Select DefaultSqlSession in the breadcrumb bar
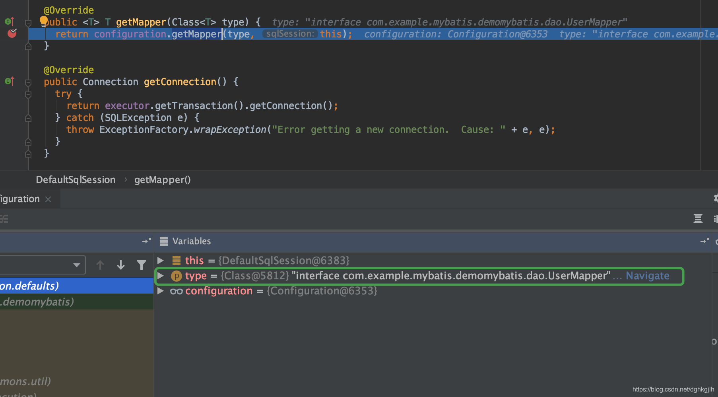The image size is (718, 397). pos(76,180)
